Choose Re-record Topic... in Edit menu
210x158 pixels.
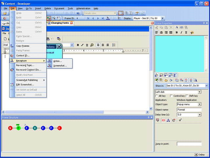28,65
